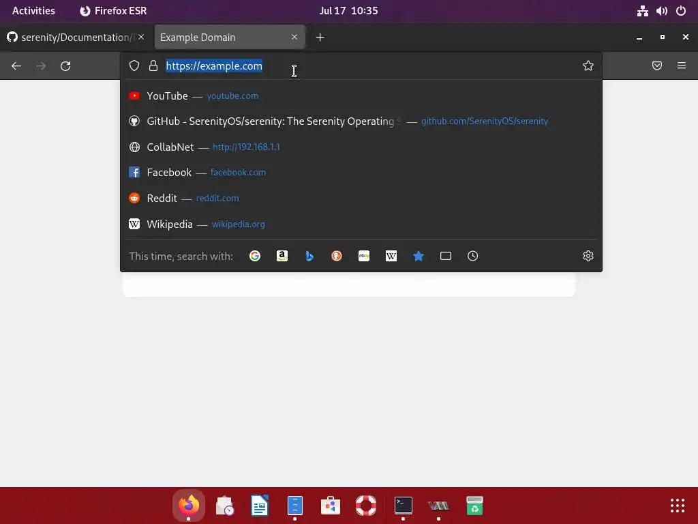Select the Example Domain tab
The height and width of the screenshot is (524, 698).
[x=230, y=37]
